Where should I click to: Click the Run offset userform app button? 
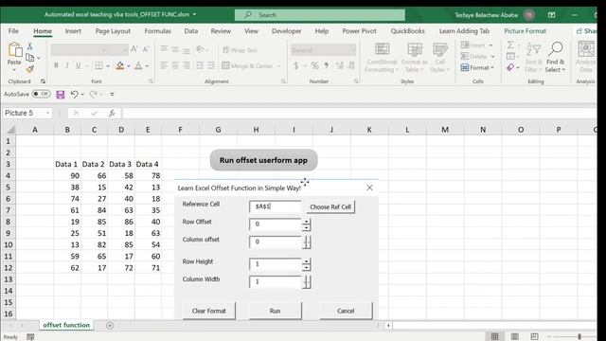coord(263,160)
